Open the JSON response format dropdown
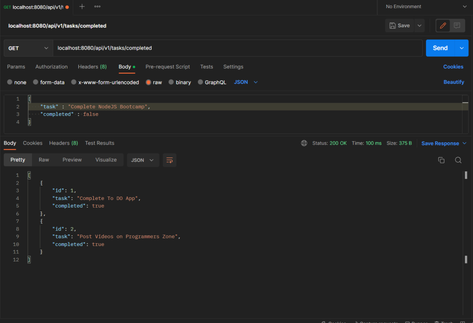 click(143, 160)
